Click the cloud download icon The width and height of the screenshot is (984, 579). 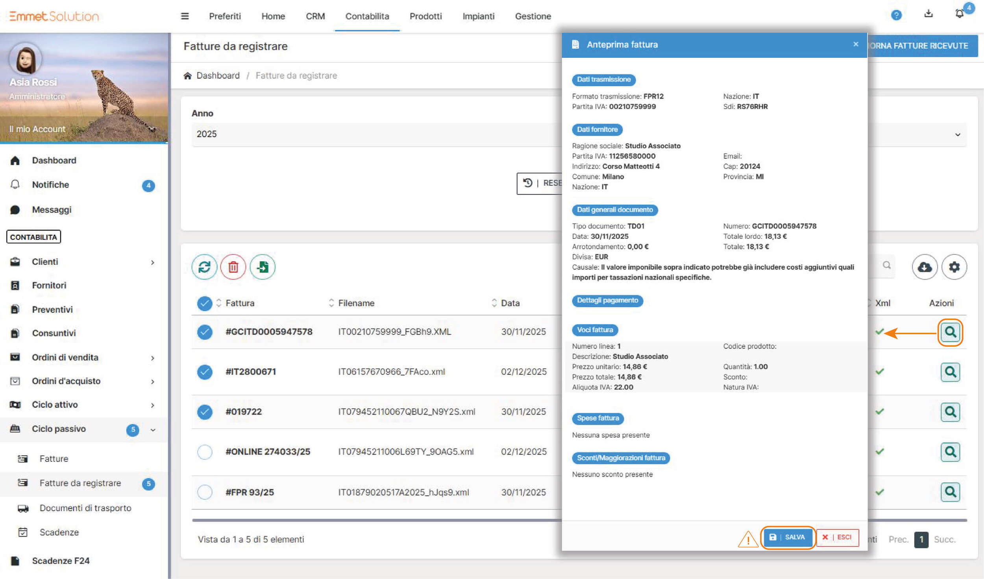pos(925,267)
